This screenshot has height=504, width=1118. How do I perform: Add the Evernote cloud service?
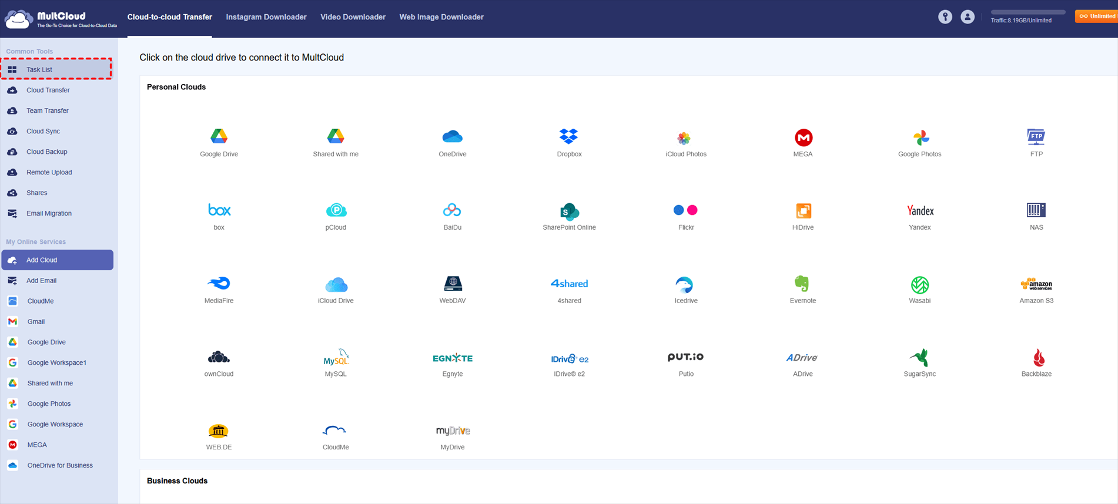(x=802, y=284)
